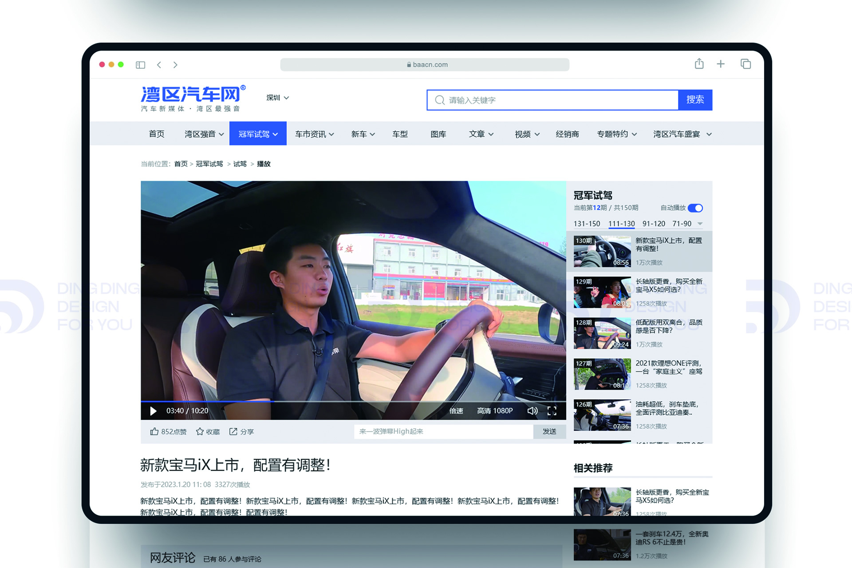Focus the 请输入关键字 search field
This screenshot has width=852, height=568.
pyautogui.click(x=552, y=100)
